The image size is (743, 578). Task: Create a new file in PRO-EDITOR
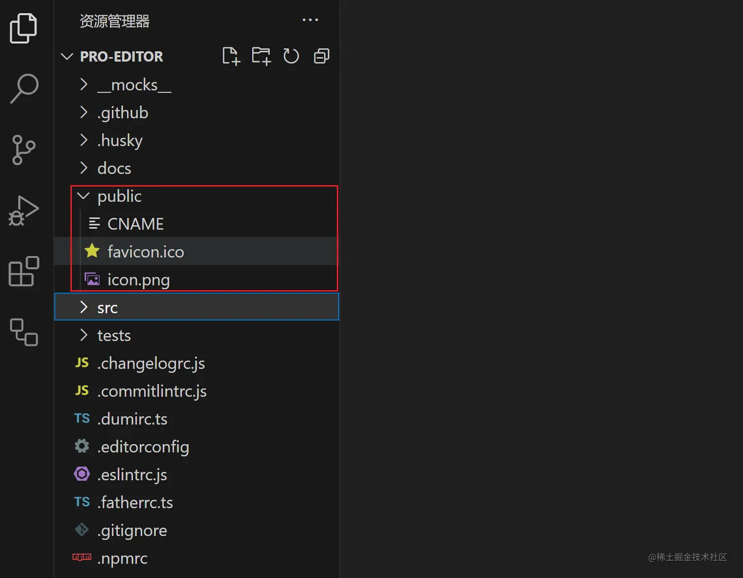[x=231, y=56]
